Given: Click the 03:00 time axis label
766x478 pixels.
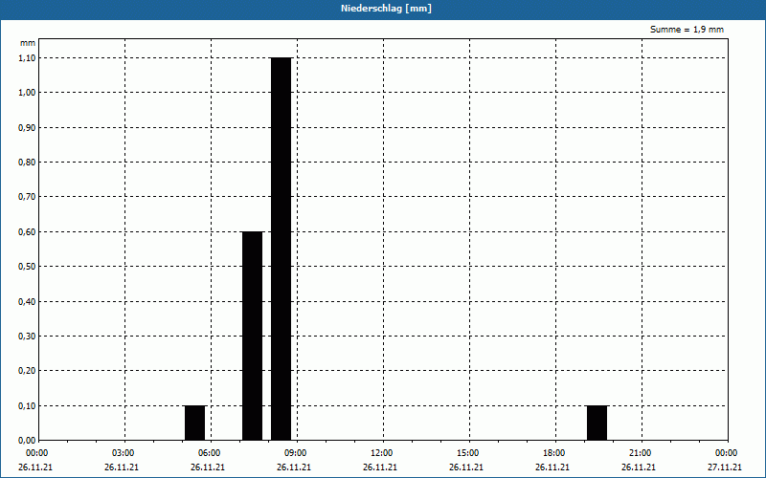Looking at the screenshot, I should click(124, 453).
